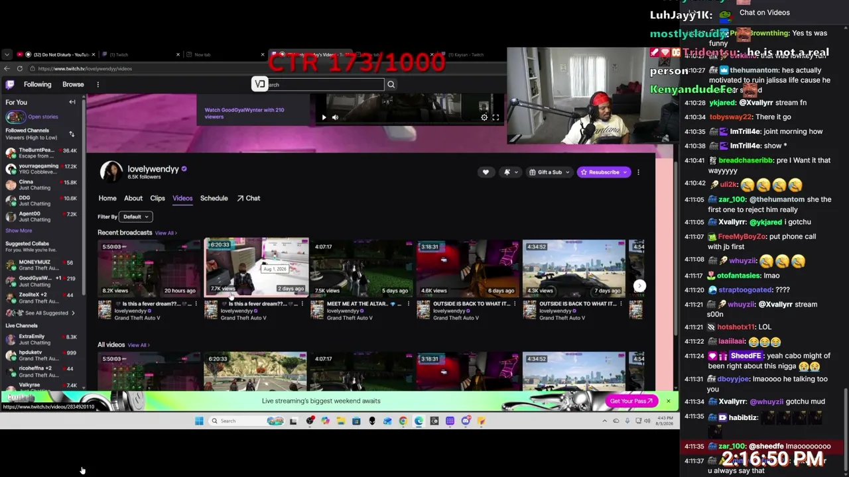
Task: Reload the page with the browser refresh icon
Action: click(x=20, y=69)
